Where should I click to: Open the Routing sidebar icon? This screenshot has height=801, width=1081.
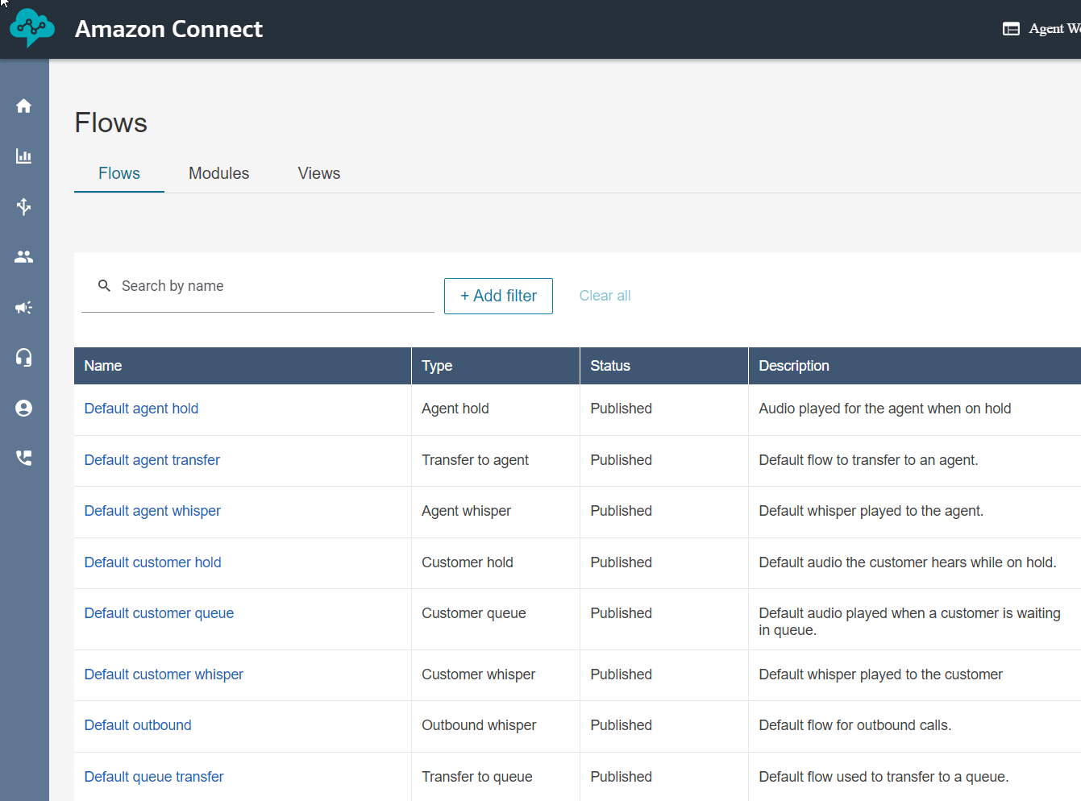24,206
